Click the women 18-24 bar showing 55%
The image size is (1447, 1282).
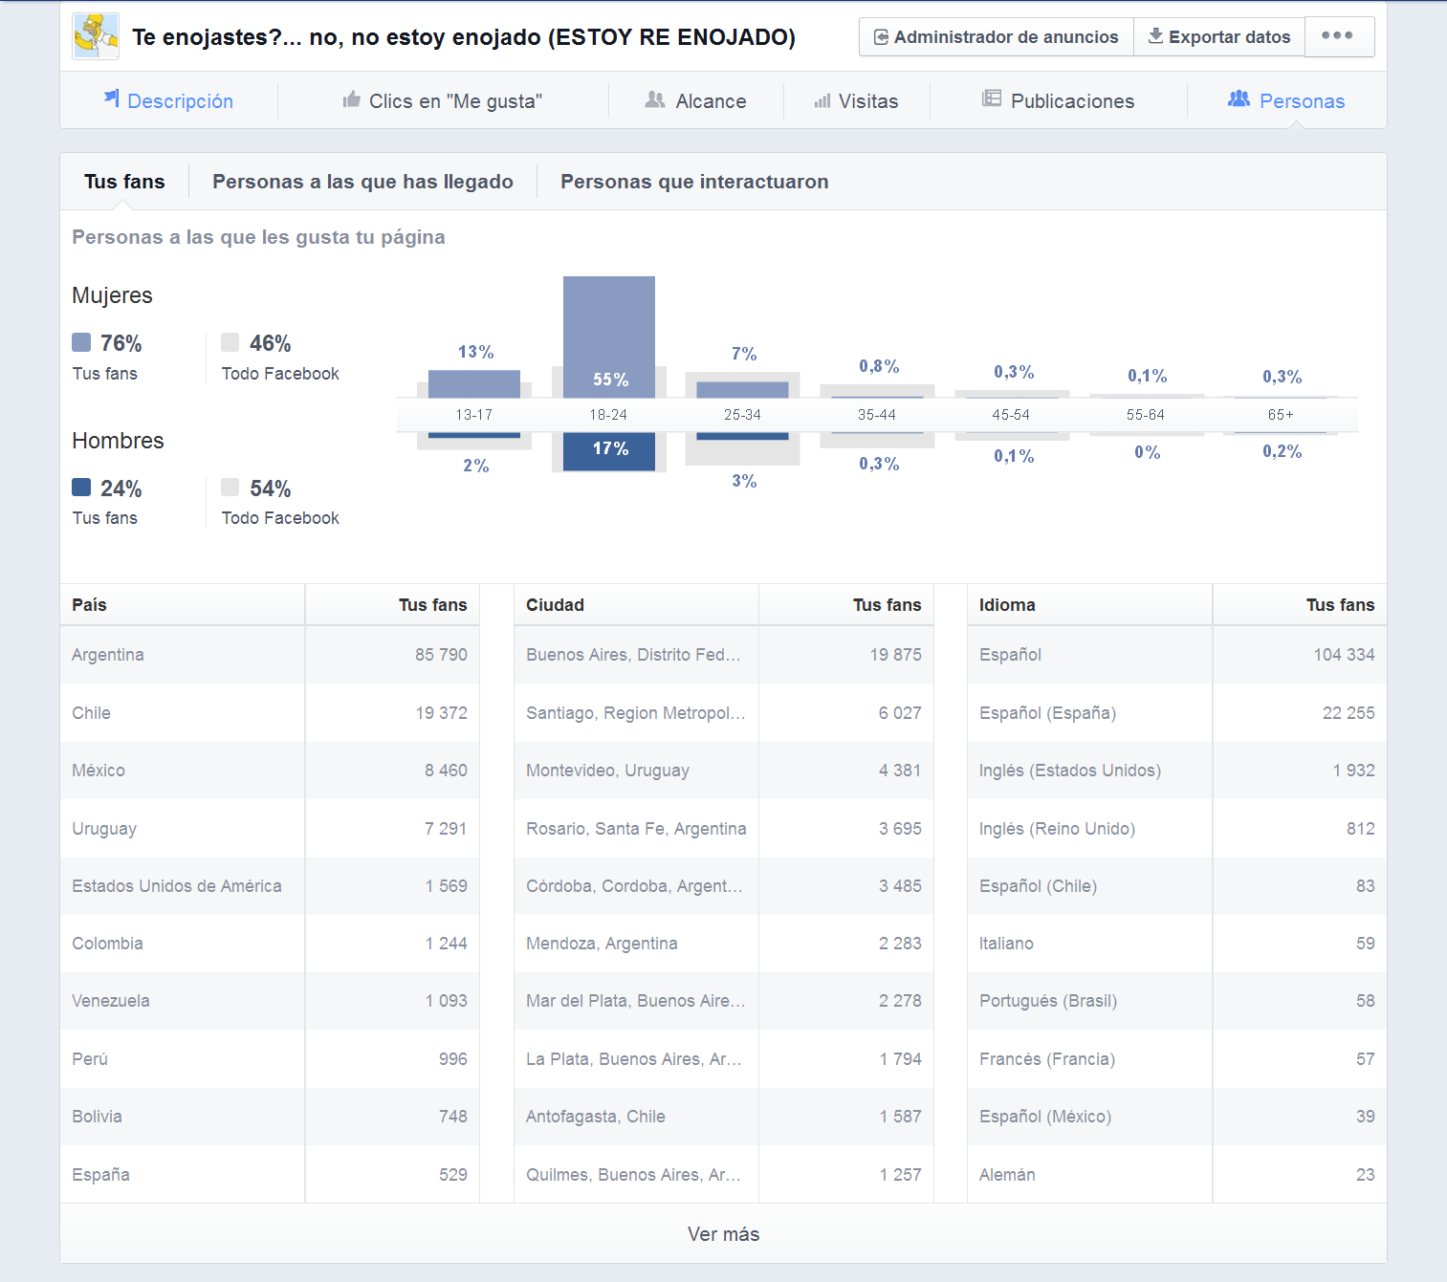[609, 337]
